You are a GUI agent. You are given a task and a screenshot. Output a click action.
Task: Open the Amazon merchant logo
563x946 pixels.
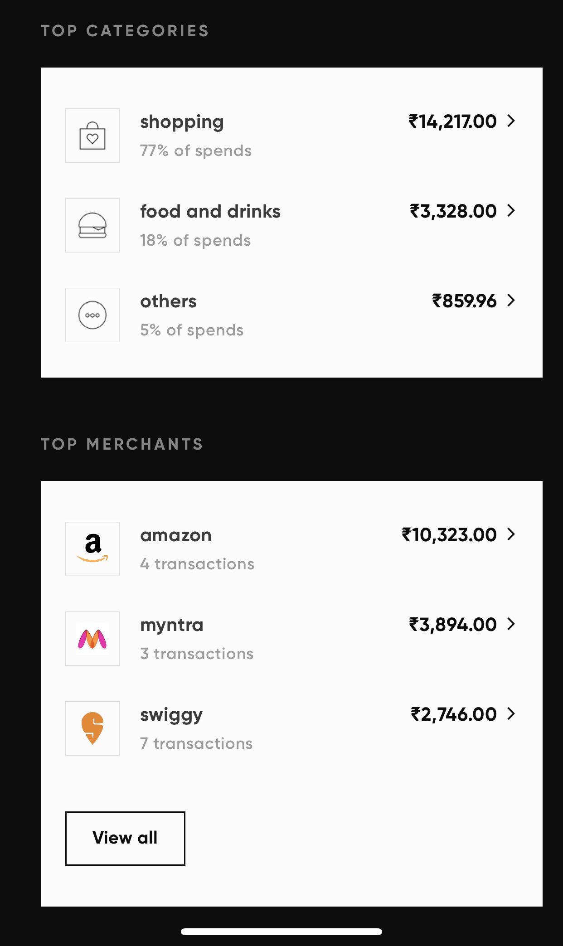coord(92,549)
